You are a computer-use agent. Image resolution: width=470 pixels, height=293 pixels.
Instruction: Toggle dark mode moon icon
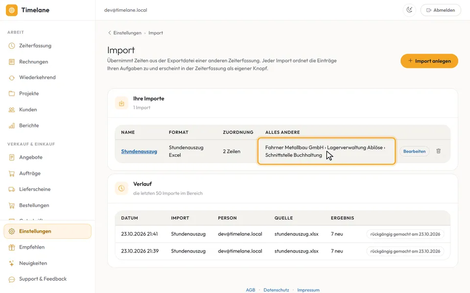[409, 10]
